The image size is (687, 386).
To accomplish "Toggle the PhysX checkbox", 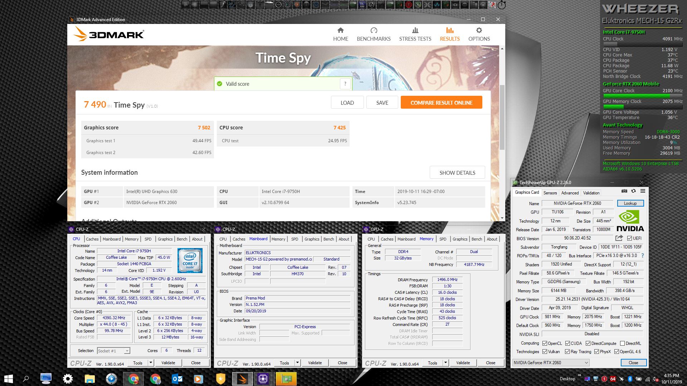I will click(x=596, y=352).
